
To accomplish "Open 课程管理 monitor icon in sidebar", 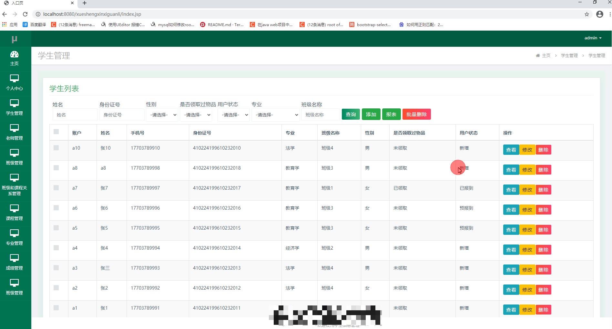I will point(14,208).
